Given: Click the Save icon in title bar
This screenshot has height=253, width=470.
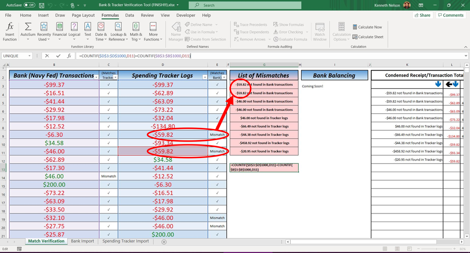Looking at the screenshot, I should [42, 5].
